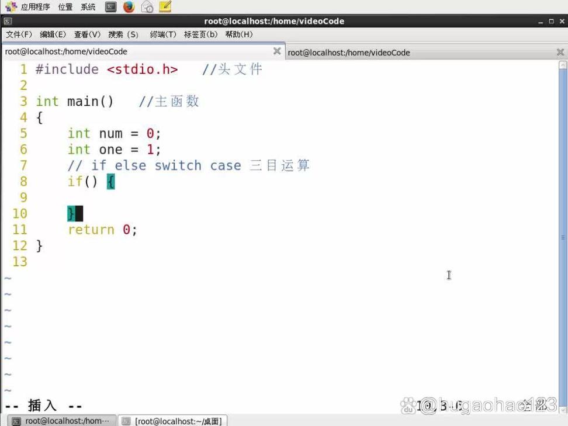Select taskbar window root@localhost:/hom…
This screenshot has width=568, height=426.
[61, 421]
